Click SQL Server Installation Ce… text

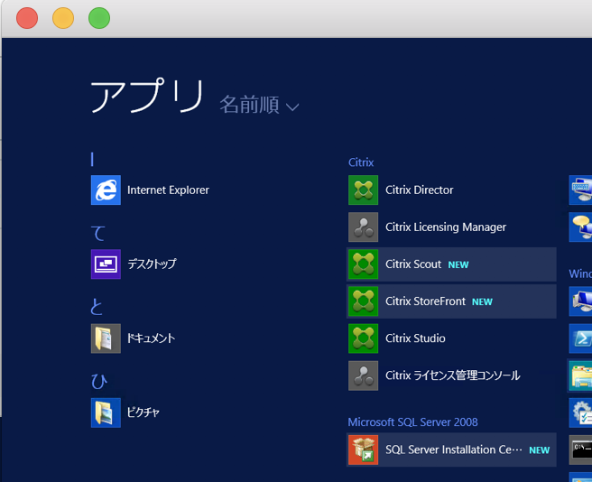[x=453, y=450]
